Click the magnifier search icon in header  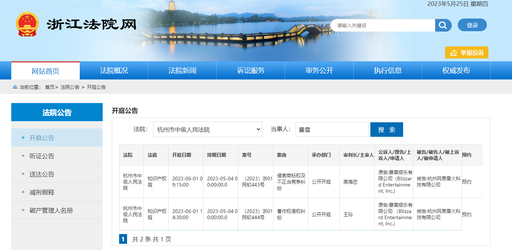tap(443, 25)
